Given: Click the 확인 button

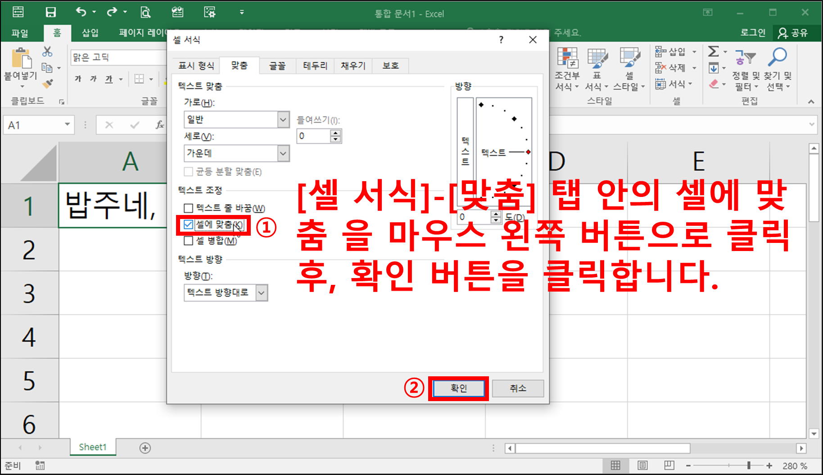Looking at the screenshot, I should 458,388.
